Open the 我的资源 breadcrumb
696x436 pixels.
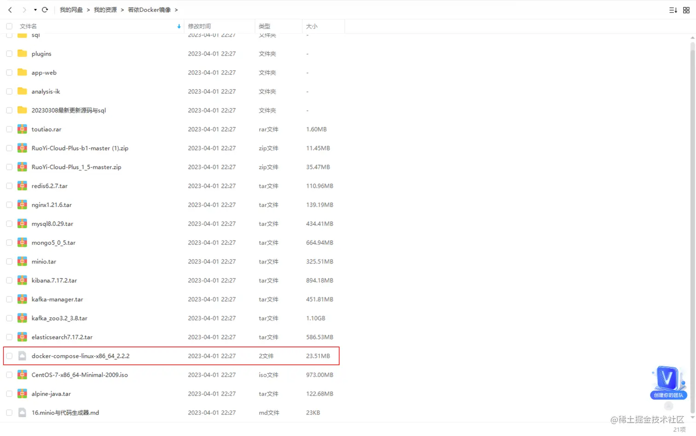tap(105, 10)
